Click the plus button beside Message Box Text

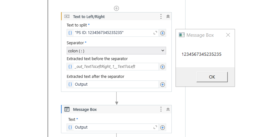(163, 127)
